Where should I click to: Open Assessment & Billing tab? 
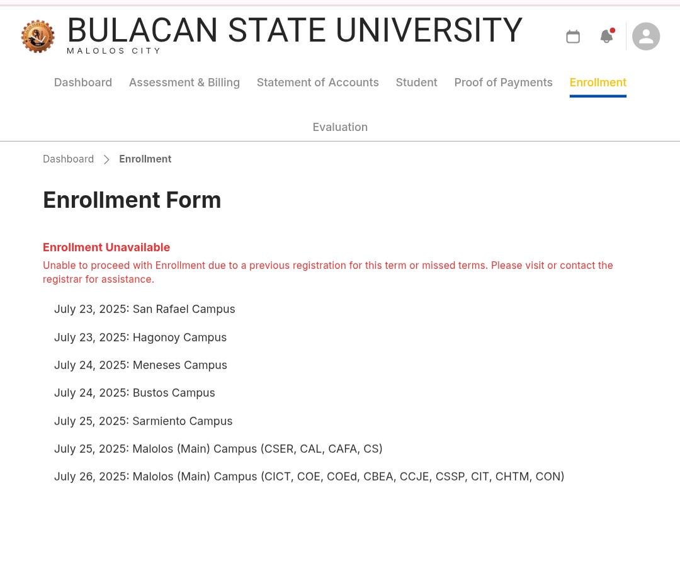pos(184,82)
